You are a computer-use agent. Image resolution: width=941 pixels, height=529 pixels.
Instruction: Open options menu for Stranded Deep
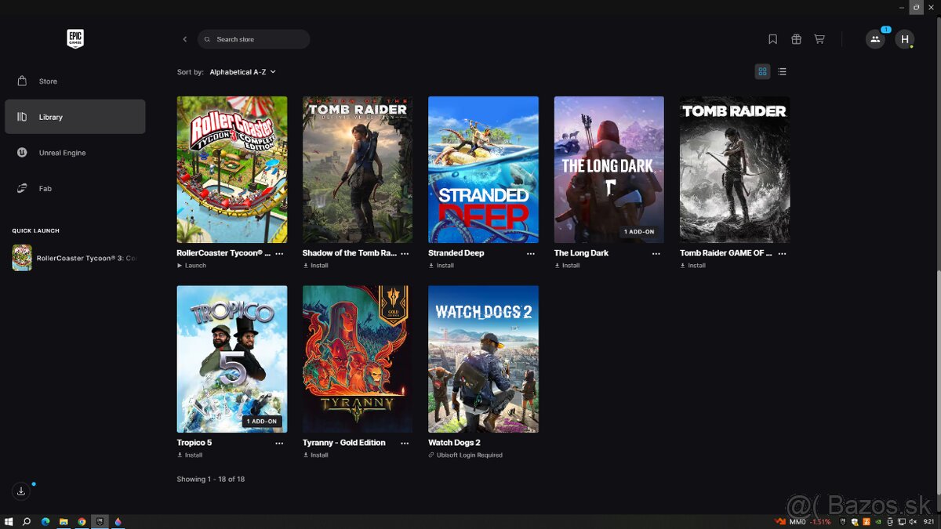(531, 254)
